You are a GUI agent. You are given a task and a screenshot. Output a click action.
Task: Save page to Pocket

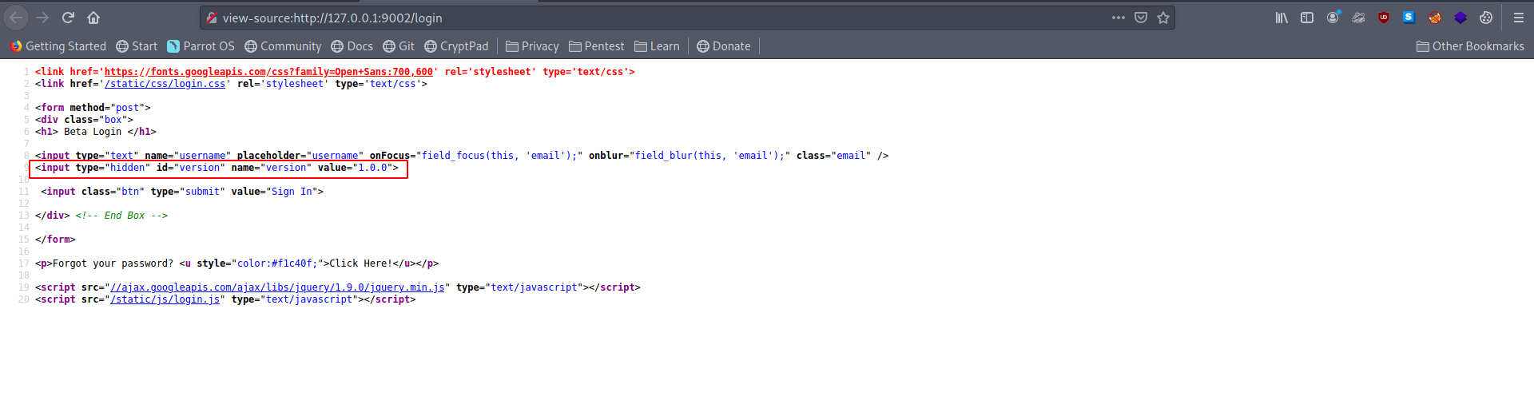point(1141,18)
